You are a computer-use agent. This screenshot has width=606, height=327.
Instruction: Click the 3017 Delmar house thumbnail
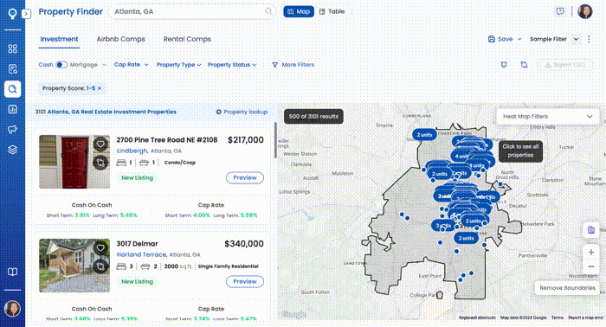point(74,266)
